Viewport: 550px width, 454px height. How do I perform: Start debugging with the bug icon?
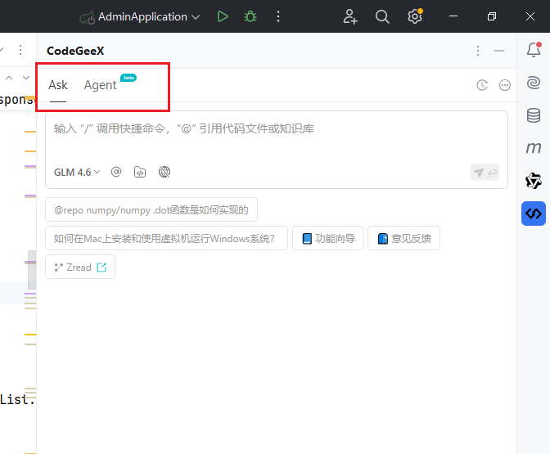click(x=250, y=16)
